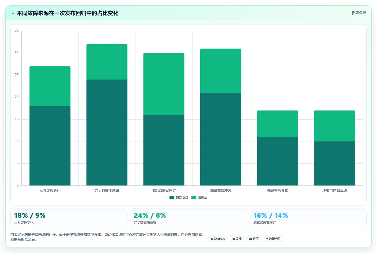Open the 18% / 9% 元素定位变化 card
The image size is (377, 253).
[69, 218]
